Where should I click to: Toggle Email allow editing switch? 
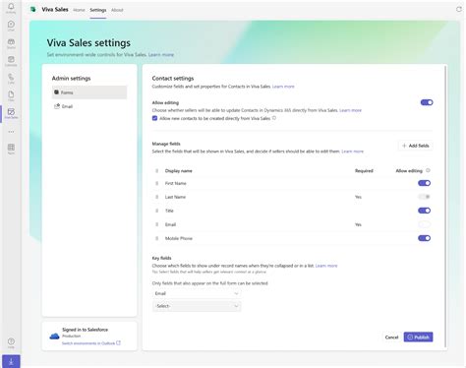pos(424,224)
